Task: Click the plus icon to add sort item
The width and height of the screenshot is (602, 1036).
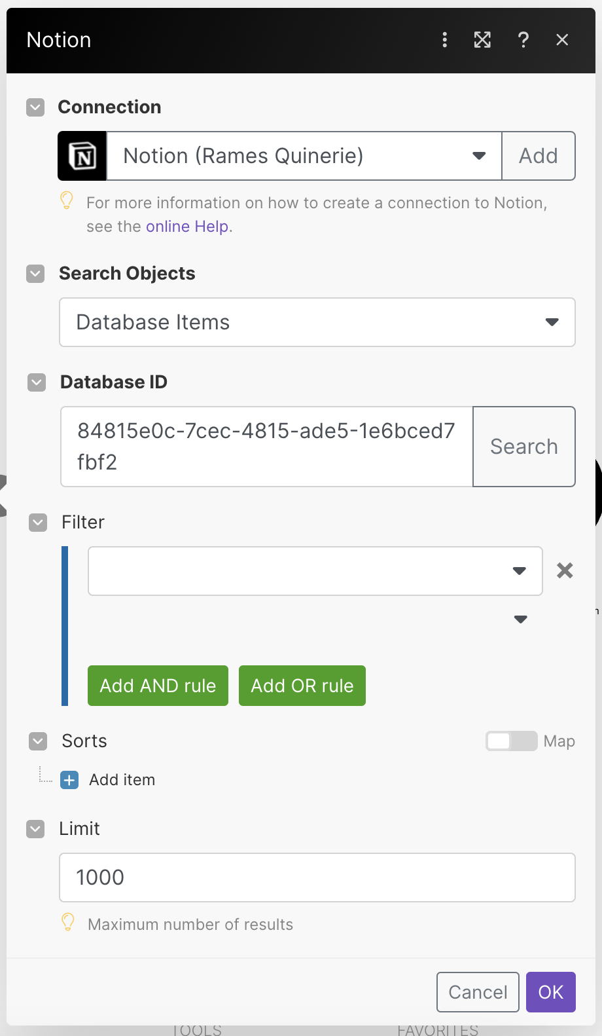Action: tap(69, 780)
